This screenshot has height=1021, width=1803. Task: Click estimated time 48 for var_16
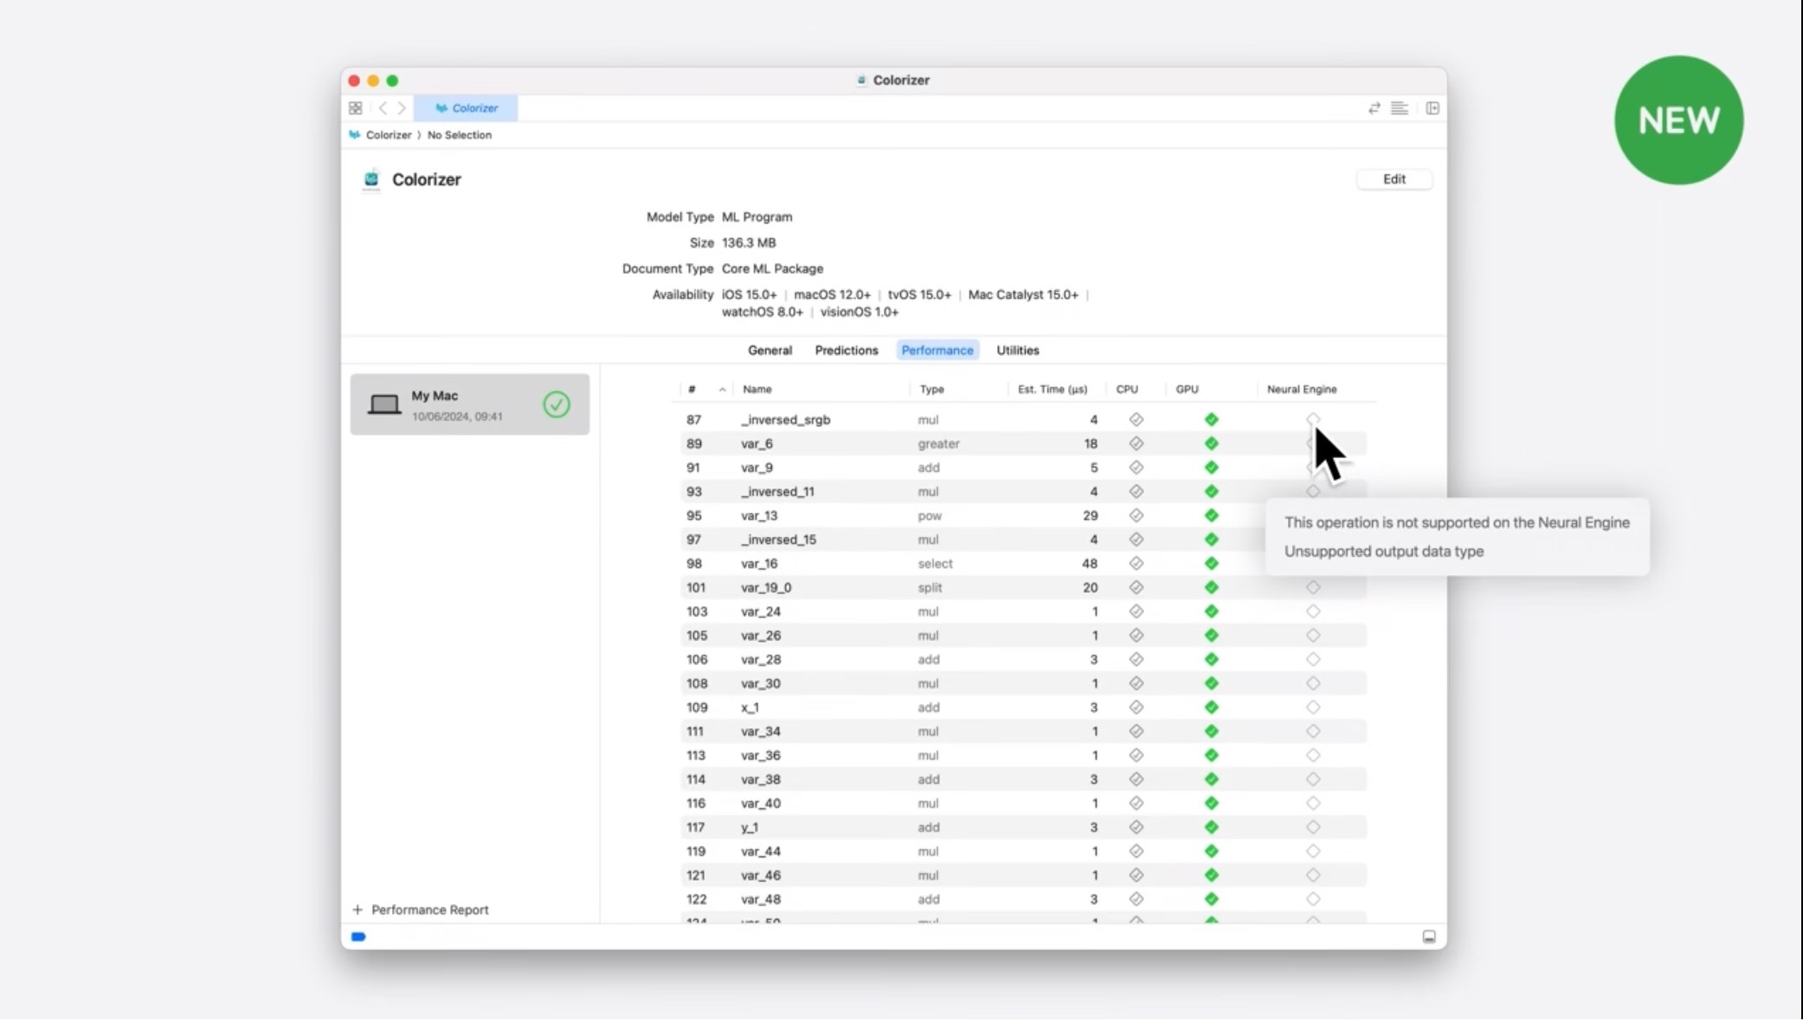1089,564
